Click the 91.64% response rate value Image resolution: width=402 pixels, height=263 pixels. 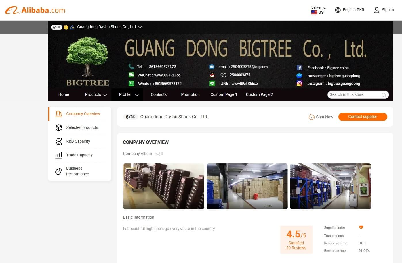pyautogui.click(x=364, y=251)
